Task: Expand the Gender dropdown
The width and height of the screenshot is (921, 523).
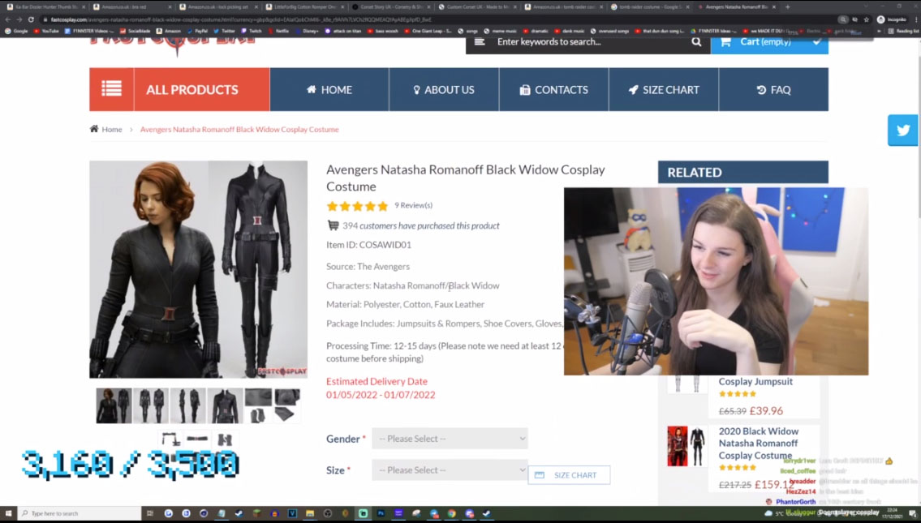Action: (x=450, y=439)
